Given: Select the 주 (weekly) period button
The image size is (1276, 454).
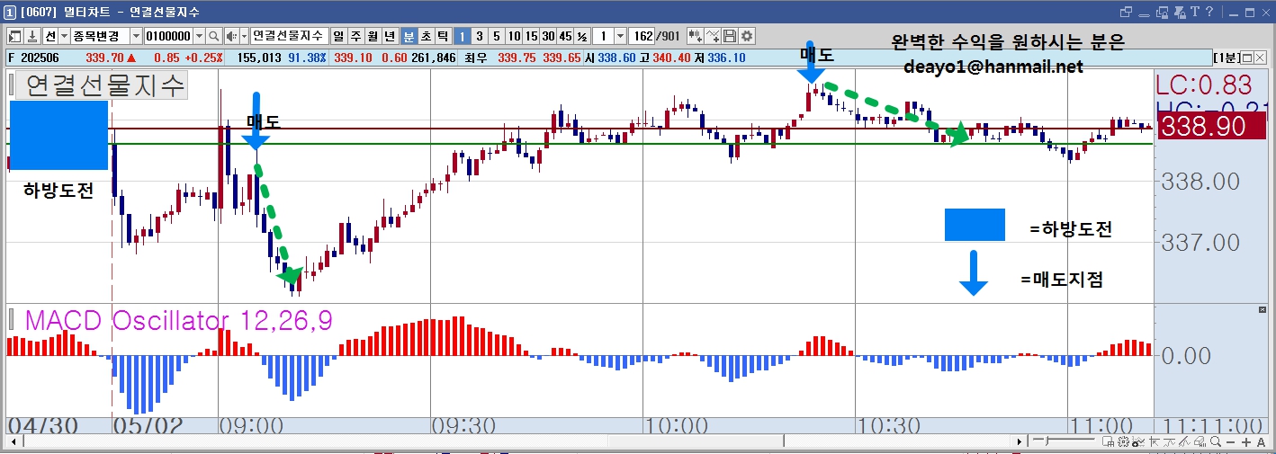Looking at the screenshot, I should click(x=355, y=36).
